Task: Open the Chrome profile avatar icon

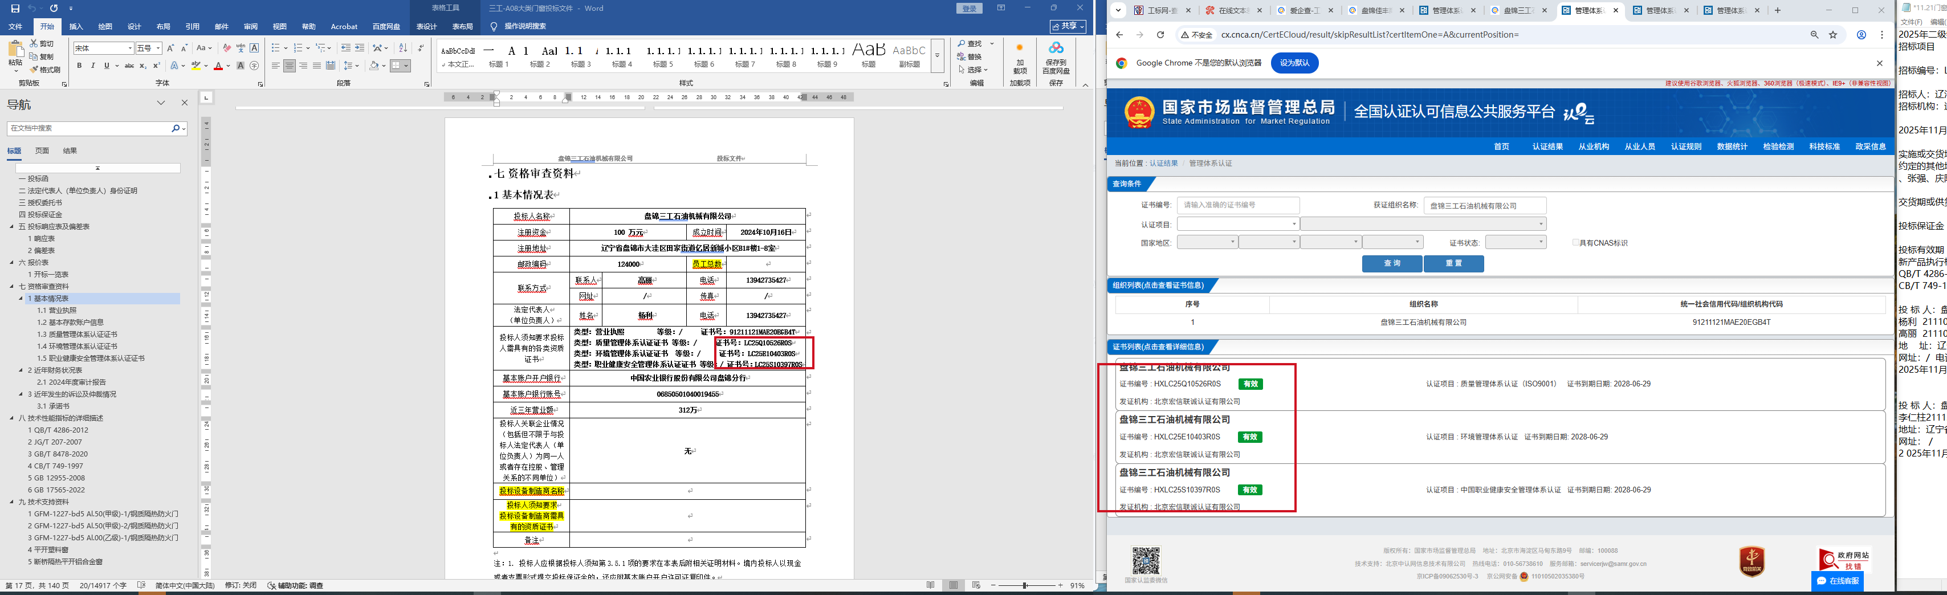Action: tap(1862, 35)
